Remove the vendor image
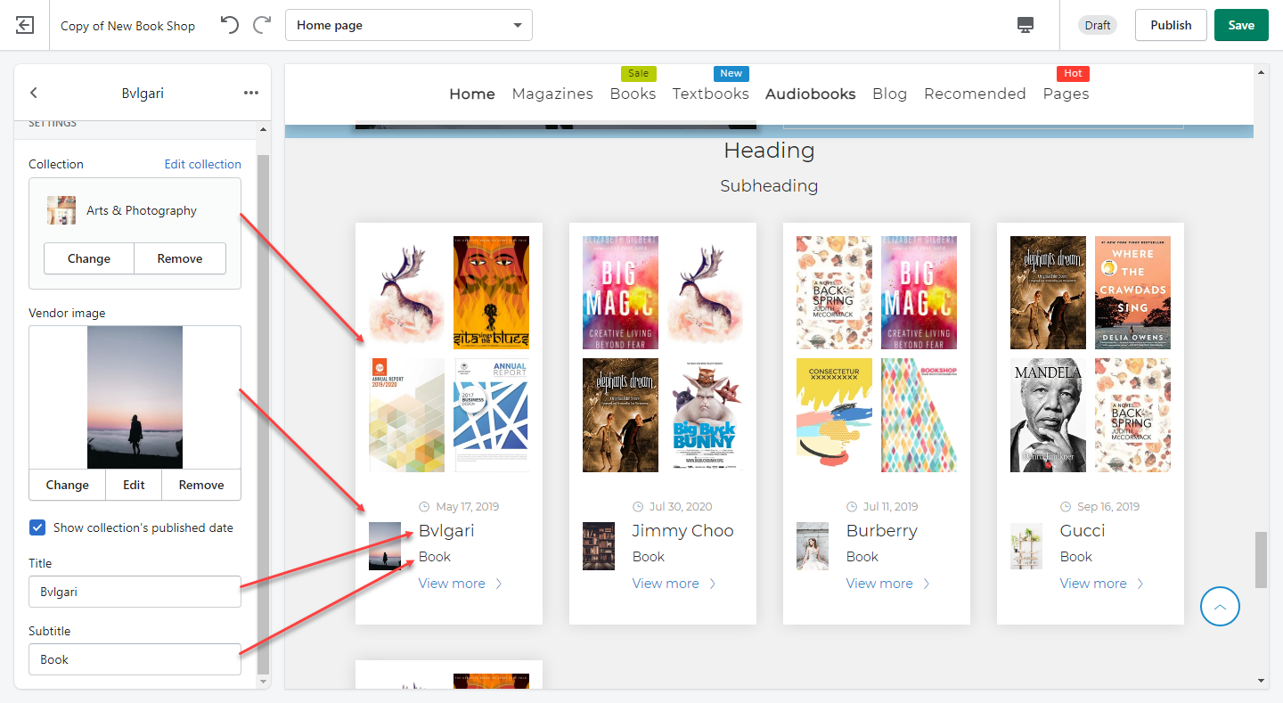This screenshot has width=1283, height=703. pos(201,485)
